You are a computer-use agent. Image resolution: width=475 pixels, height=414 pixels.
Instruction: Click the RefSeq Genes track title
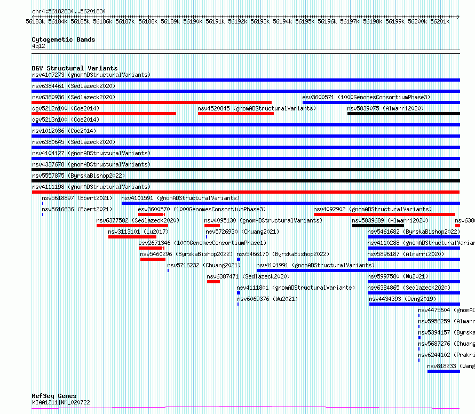[x=54, y=396]
